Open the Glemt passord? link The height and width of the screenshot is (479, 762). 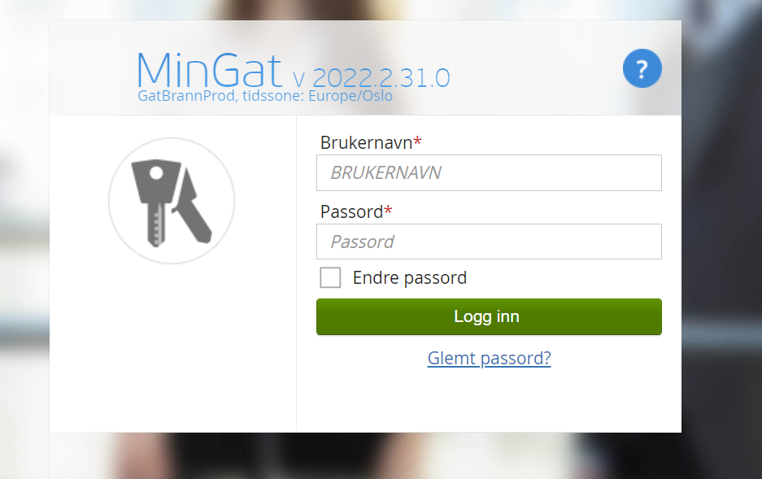click(x=489, y=359)
